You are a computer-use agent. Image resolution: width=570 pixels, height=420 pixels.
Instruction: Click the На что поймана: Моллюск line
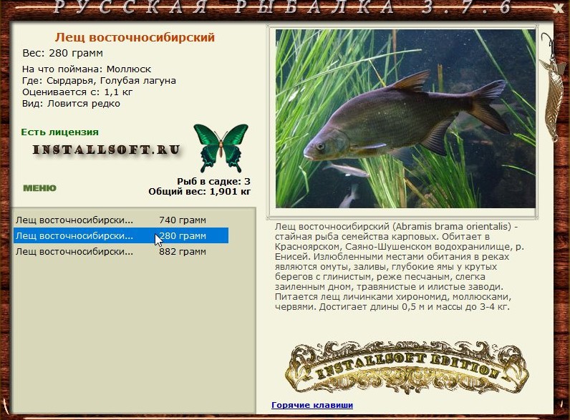click(x=87, y=69)
